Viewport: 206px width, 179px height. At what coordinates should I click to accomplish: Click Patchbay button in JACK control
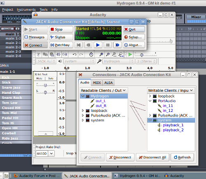61,45
